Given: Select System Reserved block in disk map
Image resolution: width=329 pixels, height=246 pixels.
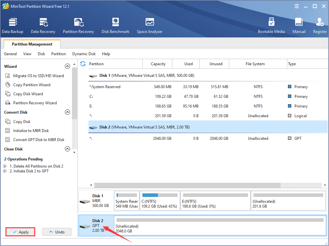Looking at the screenshot, I should 127,201.
